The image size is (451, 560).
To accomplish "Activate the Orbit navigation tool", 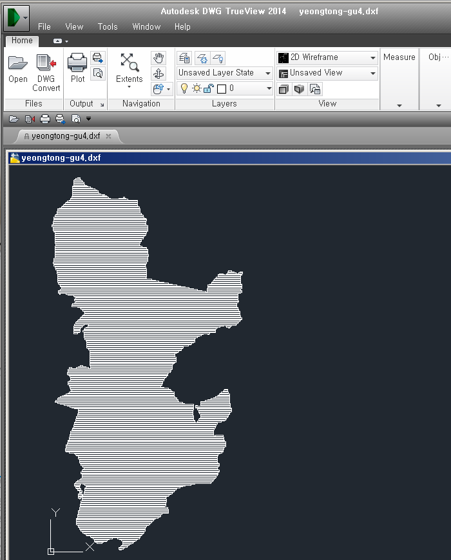I will pyautogui.click(x=158, y=74).
